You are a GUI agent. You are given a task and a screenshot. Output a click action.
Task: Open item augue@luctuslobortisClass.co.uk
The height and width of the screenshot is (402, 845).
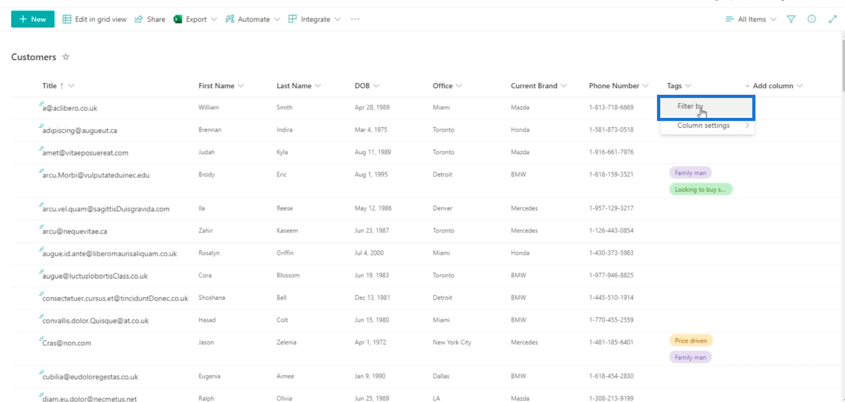pos(95,276)
